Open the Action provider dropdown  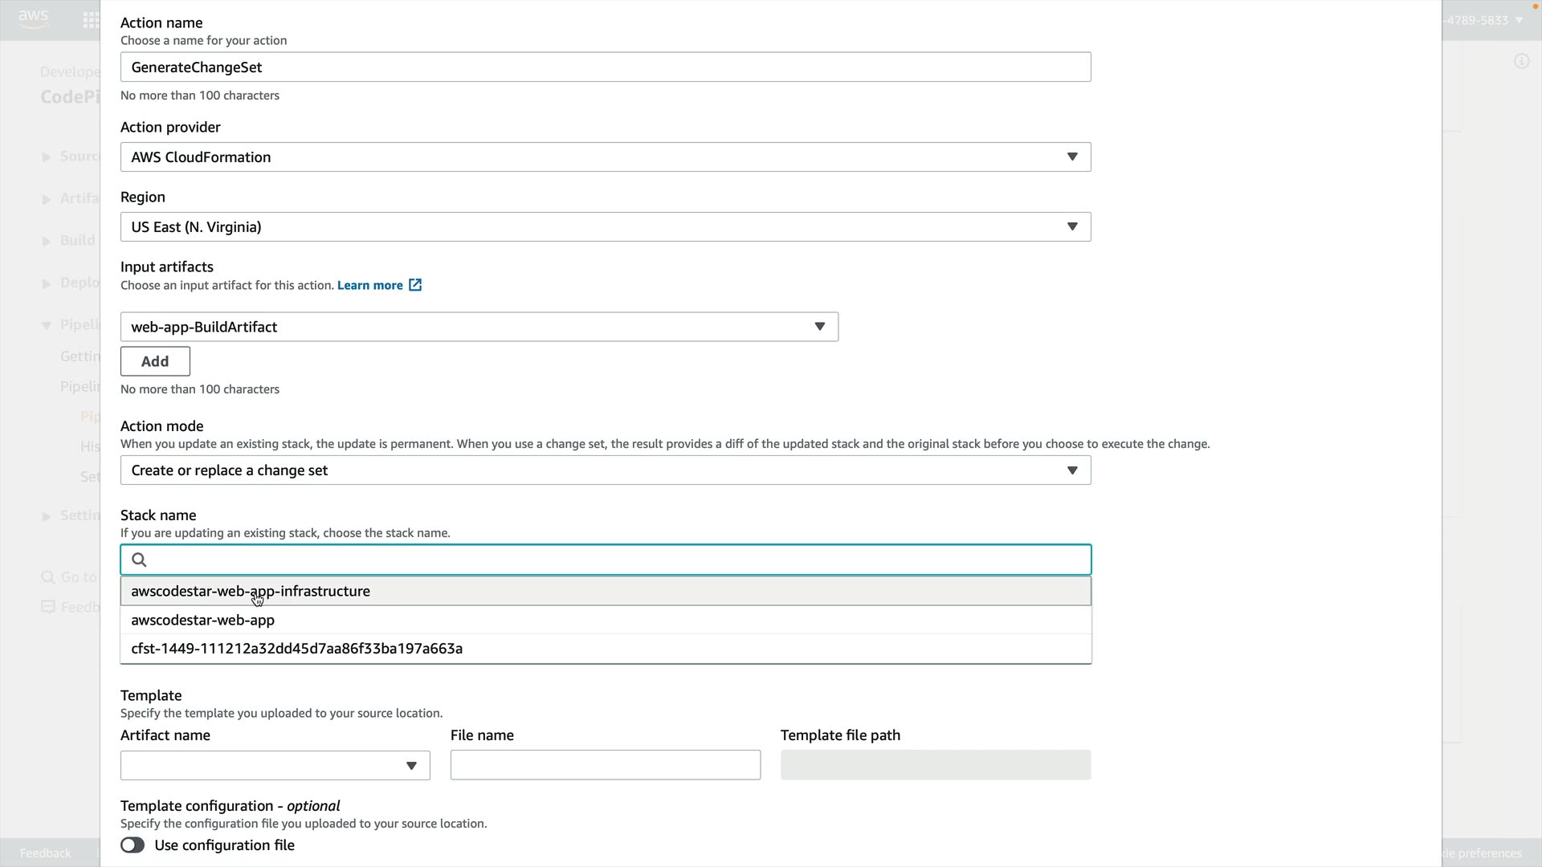[x=605, y=157]
